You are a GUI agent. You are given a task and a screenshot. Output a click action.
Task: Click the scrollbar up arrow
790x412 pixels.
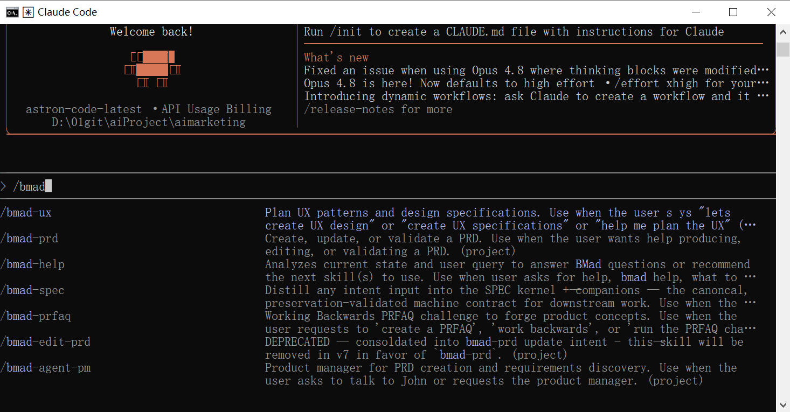tap(783, 32)
